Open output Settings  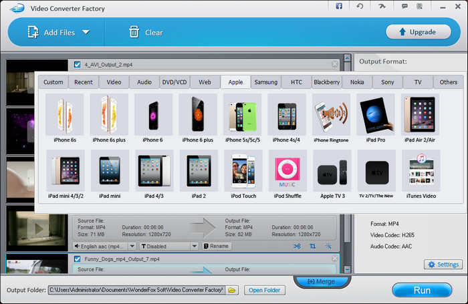coord(443,265)
